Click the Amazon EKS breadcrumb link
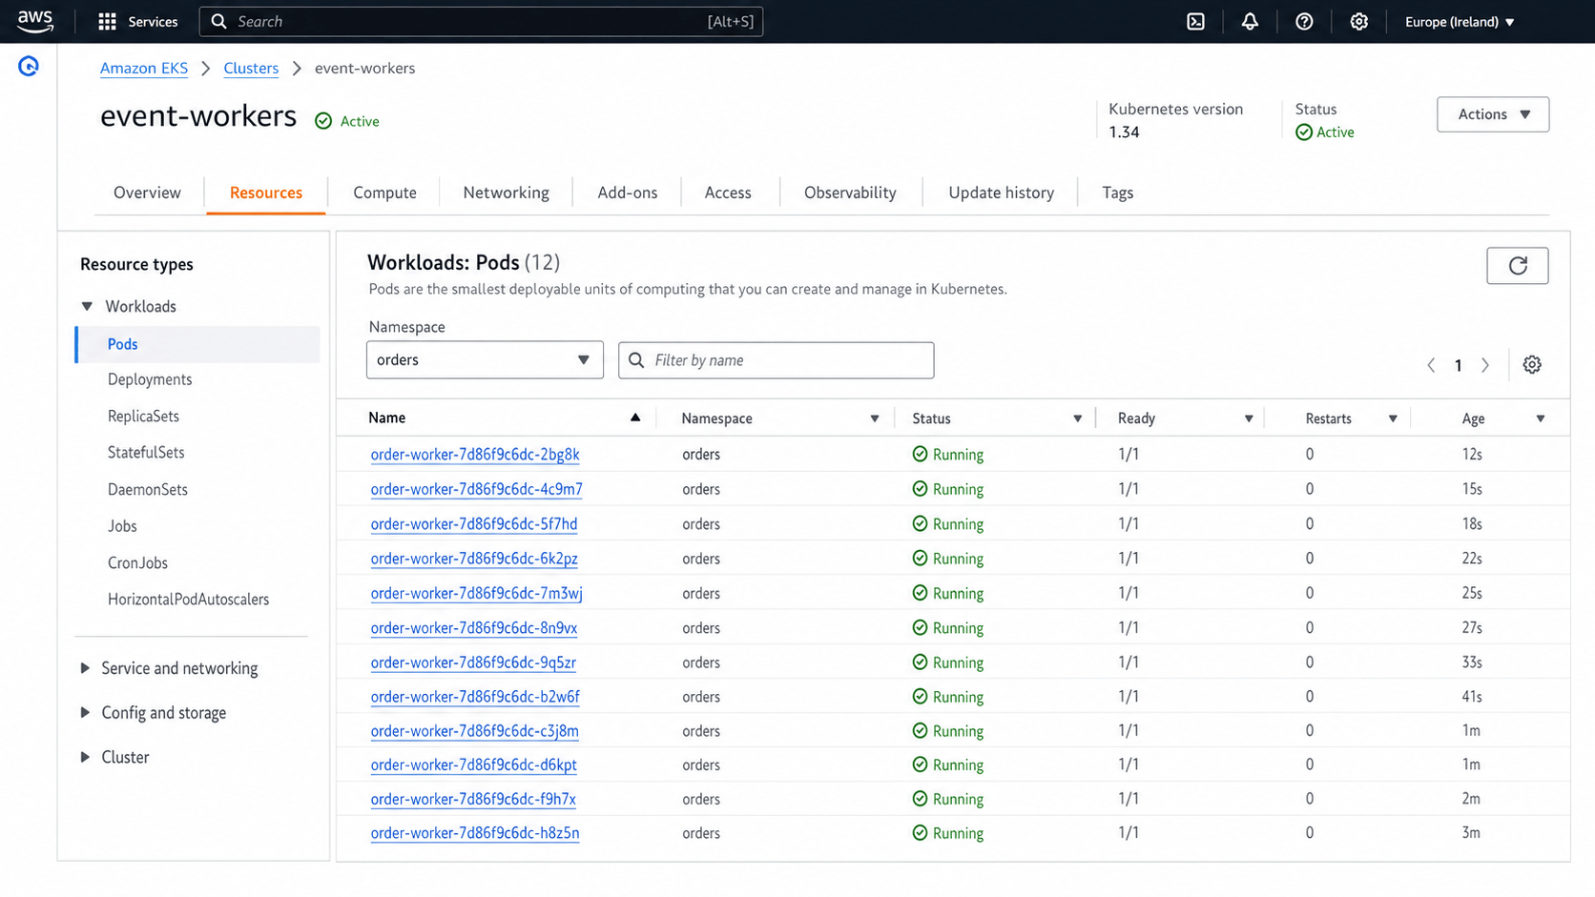Viewport: 1595px width, 897px height. 144,68
